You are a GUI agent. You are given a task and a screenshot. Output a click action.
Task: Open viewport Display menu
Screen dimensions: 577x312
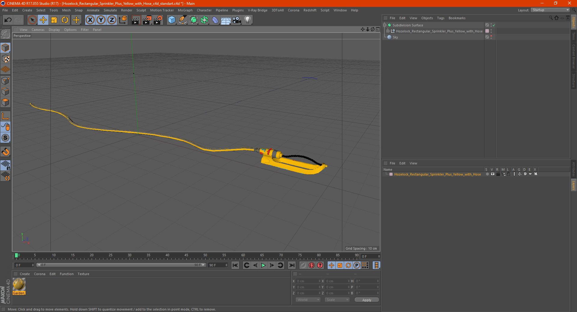(54, 30)
